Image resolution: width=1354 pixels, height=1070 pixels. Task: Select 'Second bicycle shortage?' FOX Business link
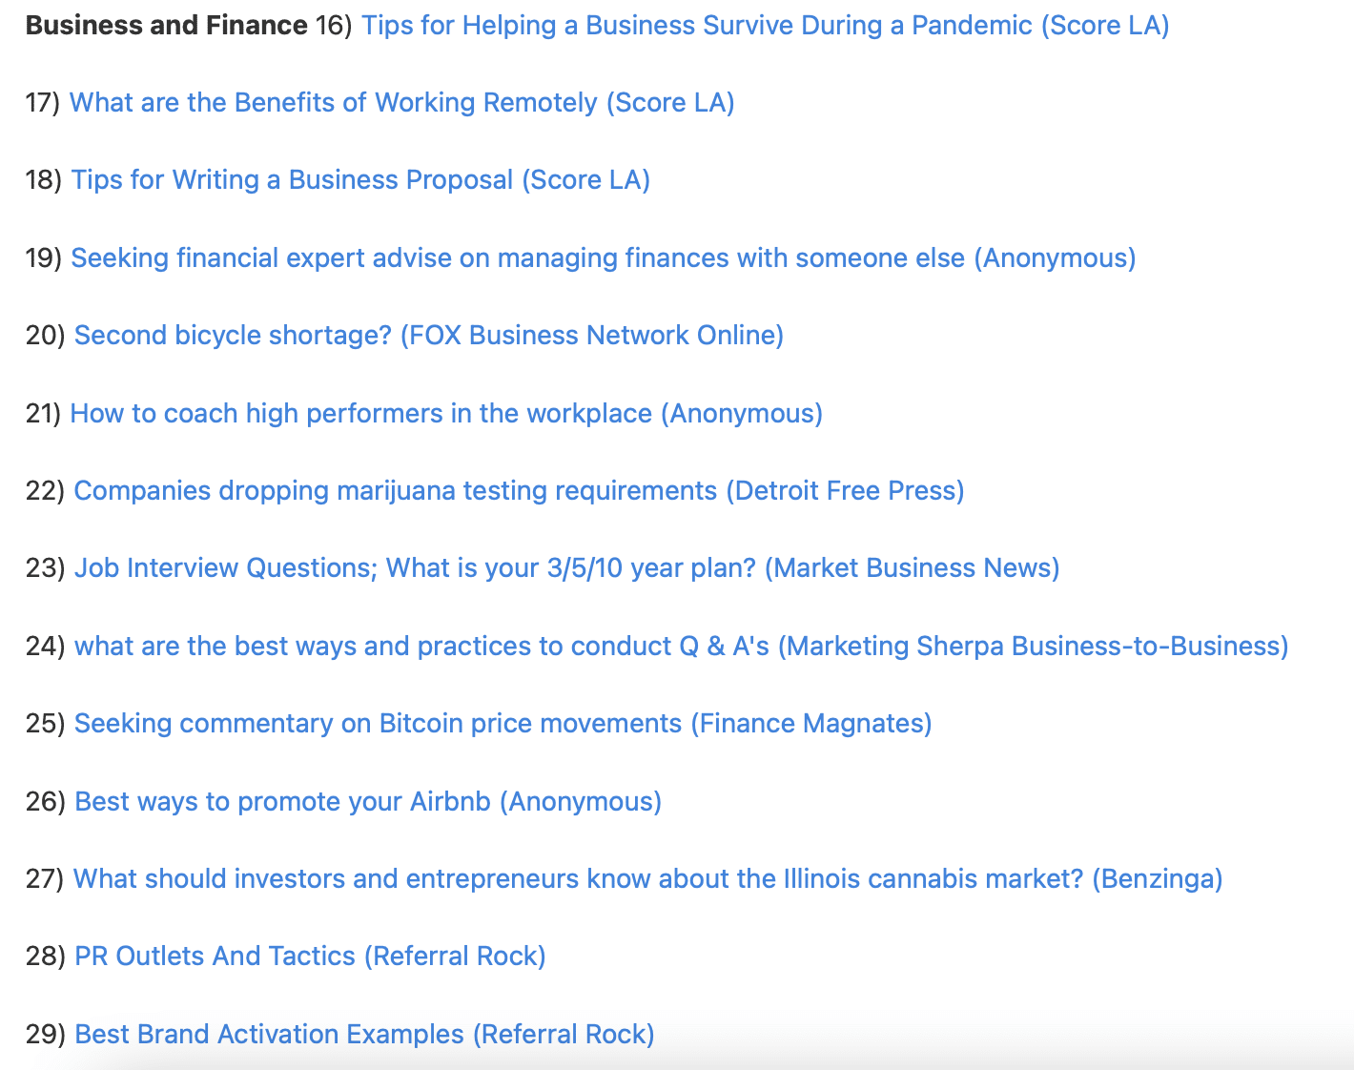pos(429,336)
